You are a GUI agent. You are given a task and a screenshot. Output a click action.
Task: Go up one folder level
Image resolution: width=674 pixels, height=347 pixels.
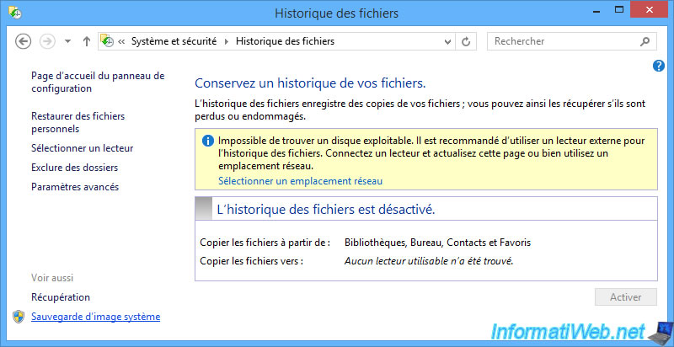86,41
